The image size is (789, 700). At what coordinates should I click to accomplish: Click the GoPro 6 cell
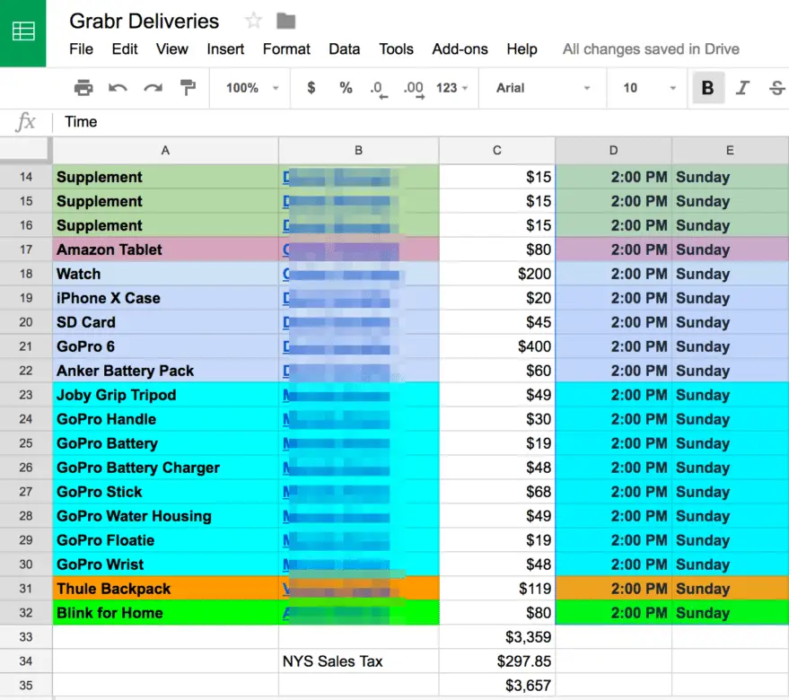[x=165, y=346]
